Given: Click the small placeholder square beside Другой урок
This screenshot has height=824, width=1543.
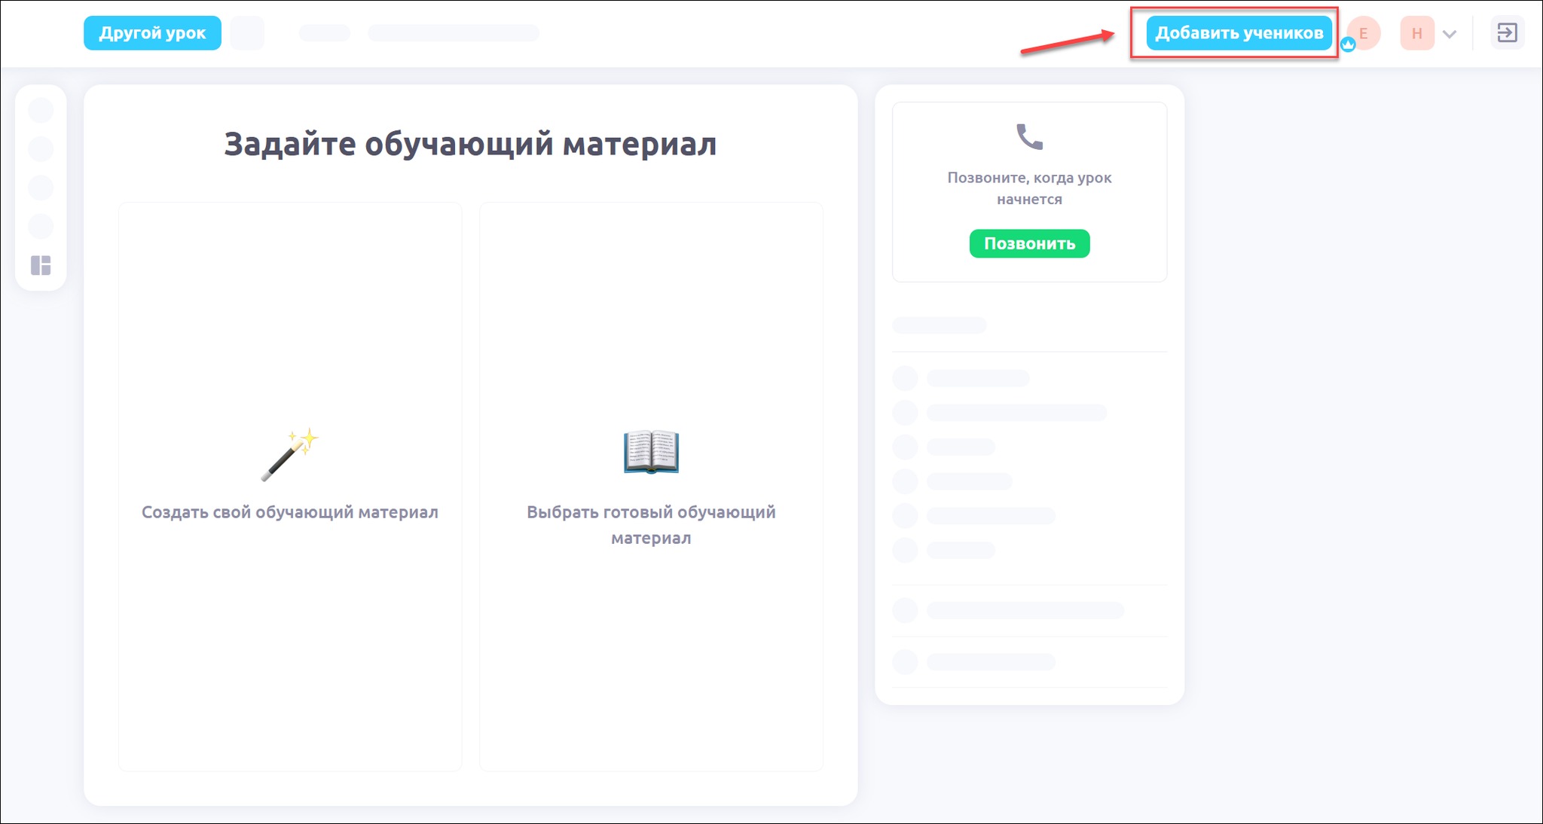Looking at the screenshot, I should tap(247, 33).
